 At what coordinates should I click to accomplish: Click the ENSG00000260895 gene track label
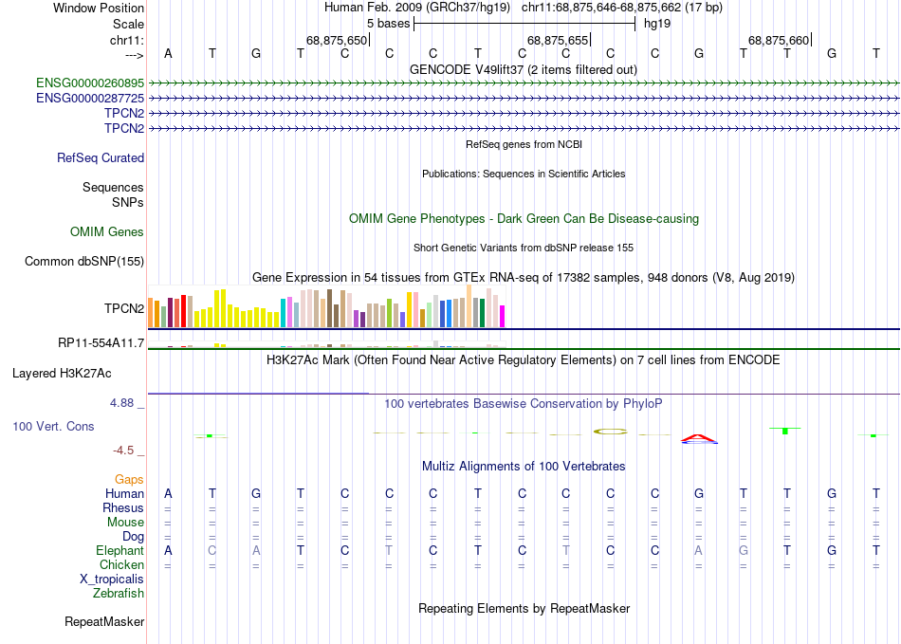tap(90, 83)
